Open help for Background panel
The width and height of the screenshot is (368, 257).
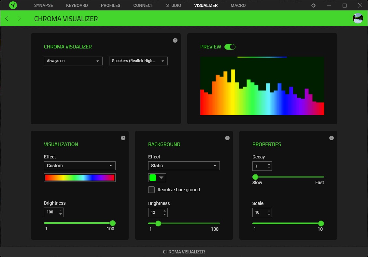click(x=227, y=138)
